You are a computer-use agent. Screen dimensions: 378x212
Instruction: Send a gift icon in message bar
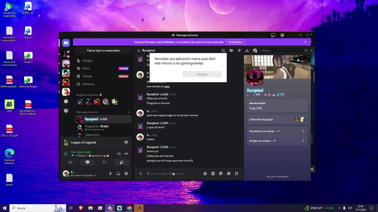205,174
